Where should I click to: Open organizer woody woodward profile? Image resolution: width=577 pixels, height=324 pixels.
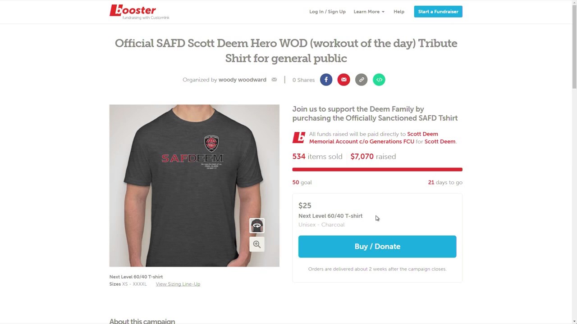tap(243, 80)
